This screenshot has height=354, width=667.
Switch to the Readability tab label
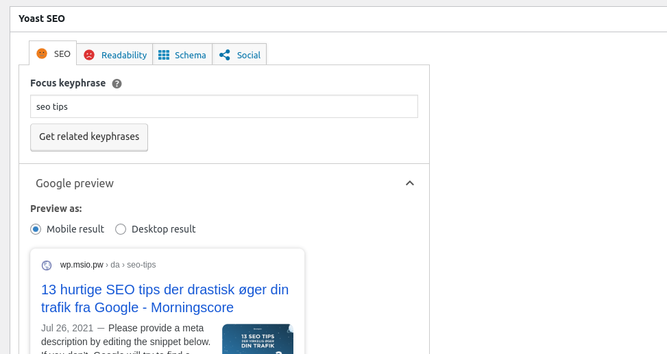124,55
